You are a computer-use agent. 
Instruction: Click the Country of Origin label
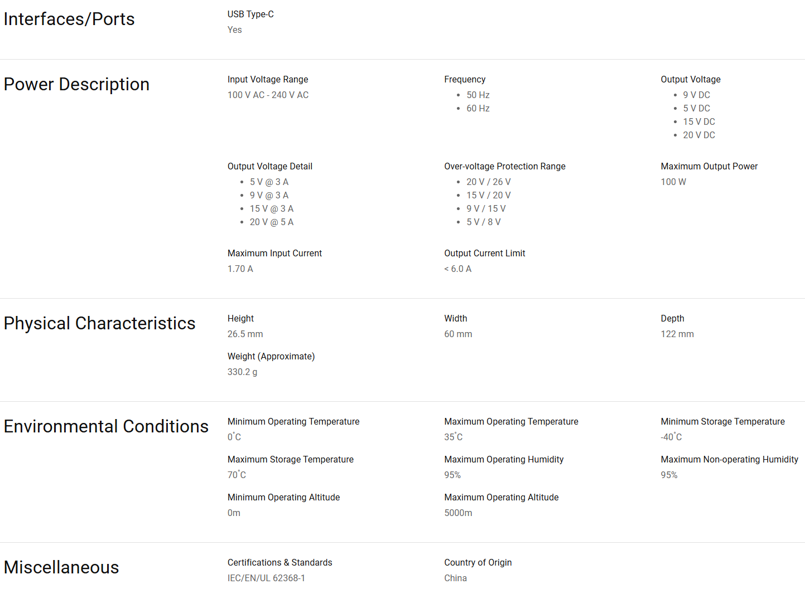(x=478, y=562)
